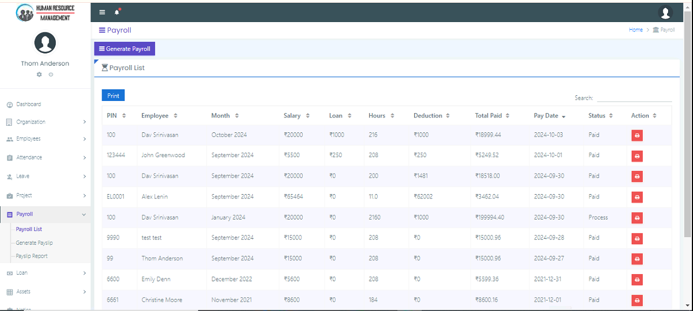Viewport: 693px width, 311px height.
Task: Collapse the Payroll sidebar menu
Action: click(45, 214)
